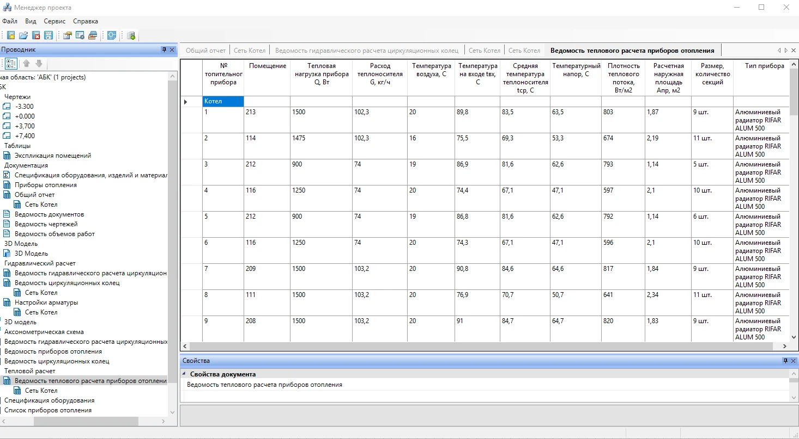
Task: Open Экспликация помещений in the tree
Action: click(52, 156)
